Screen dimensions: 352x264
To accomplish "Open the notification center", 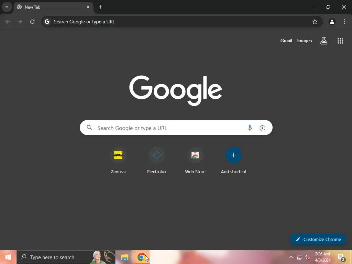I will [341, 257].
